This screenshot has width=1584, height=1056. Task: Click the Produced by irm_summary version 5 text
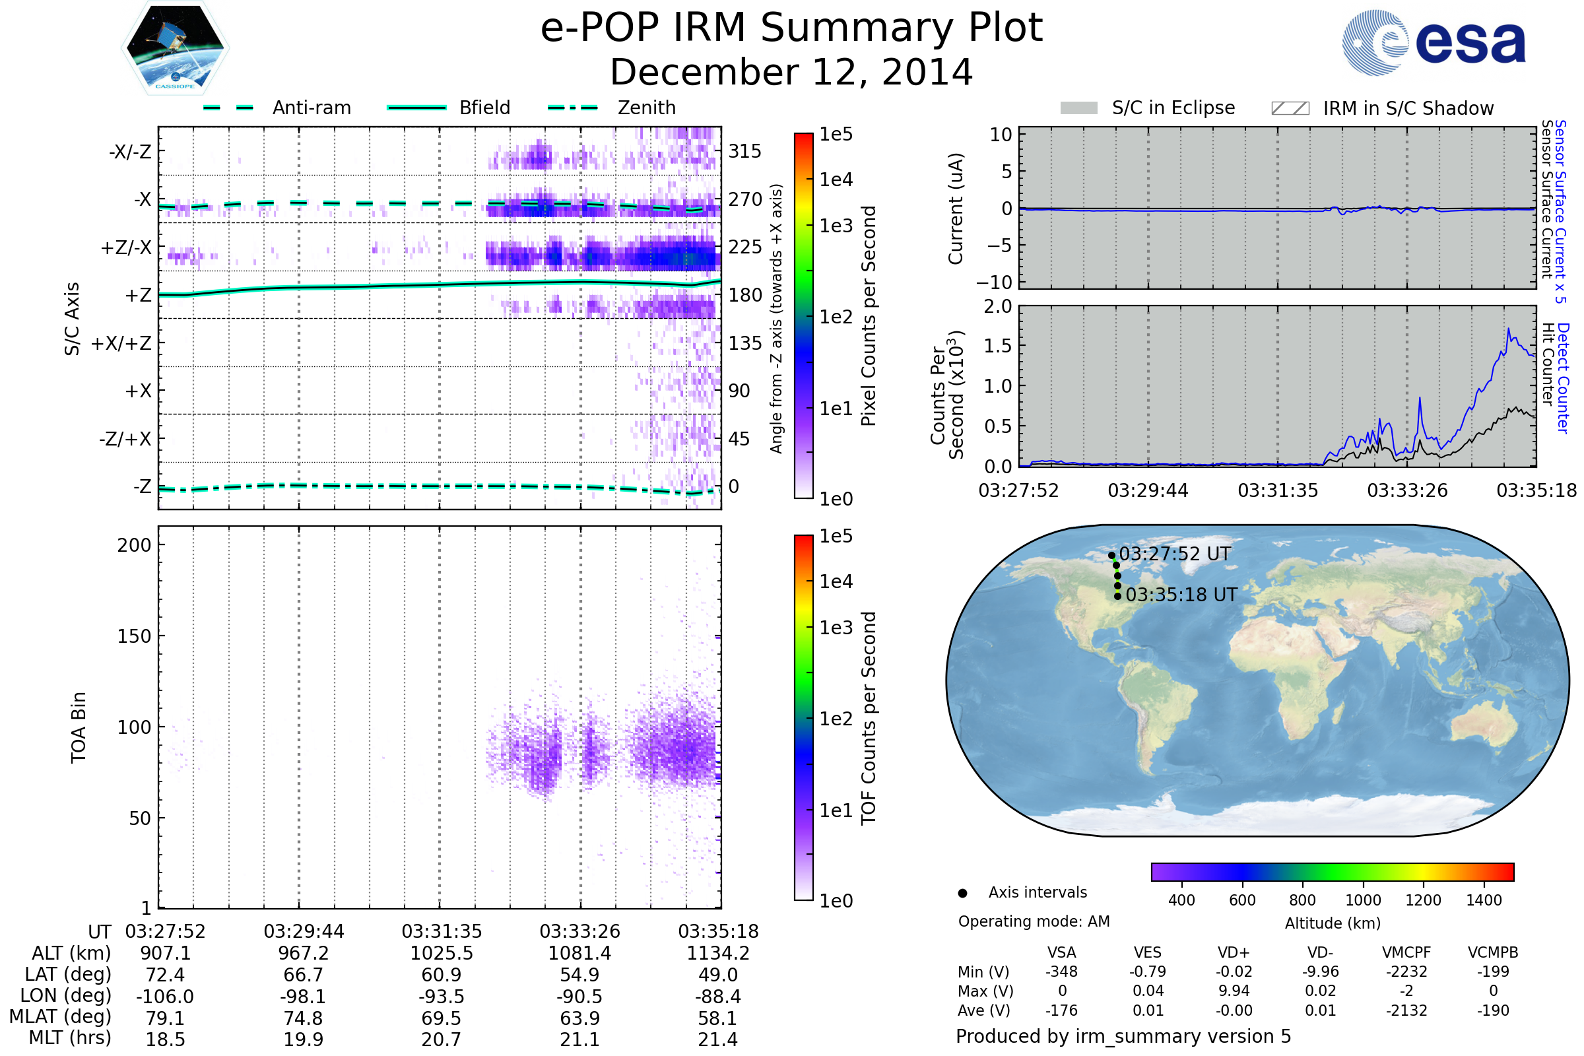pos(1123,1036)
